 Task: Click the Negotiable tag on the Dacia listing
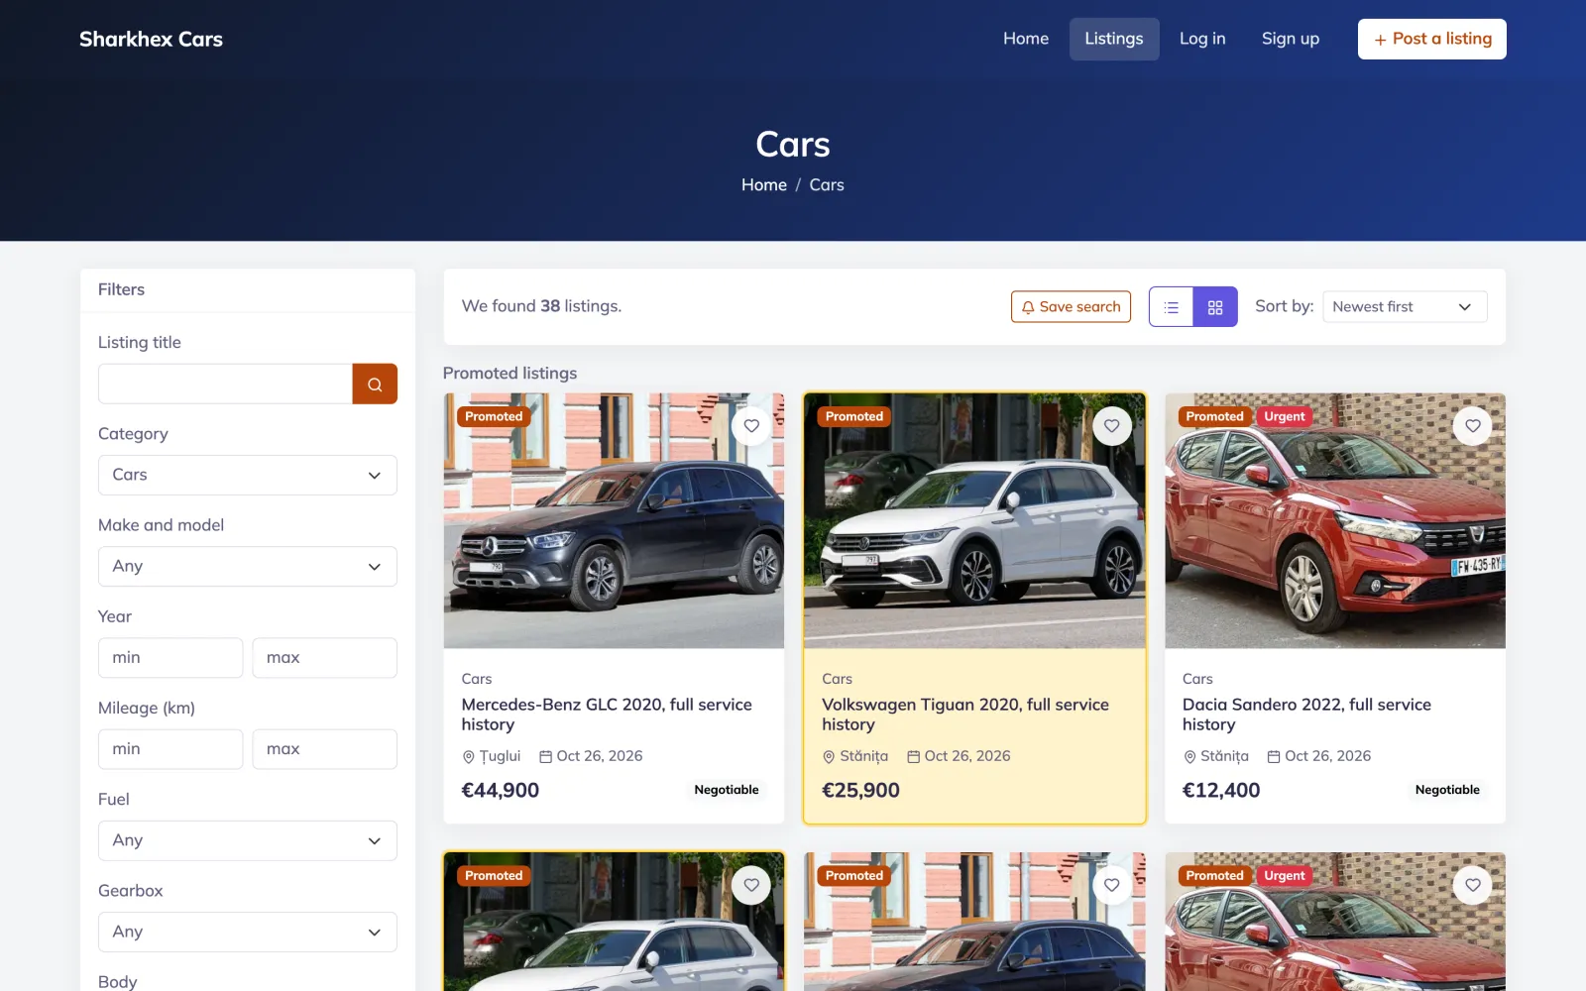[x=1447, y=790]
